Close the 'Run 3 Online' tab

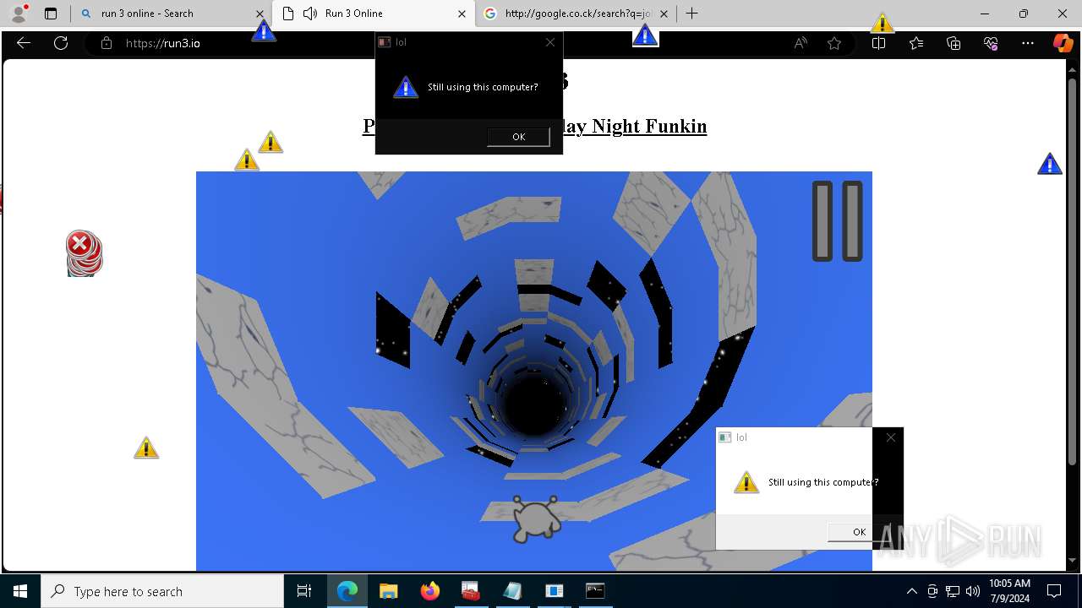(462, 14)
